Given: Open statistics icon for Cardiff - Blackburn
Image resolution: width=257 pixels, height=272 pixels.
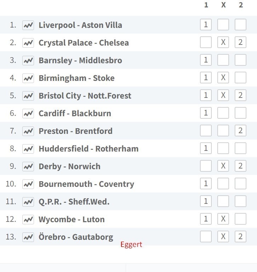Looking at the screenshot, I should point(28,113).
